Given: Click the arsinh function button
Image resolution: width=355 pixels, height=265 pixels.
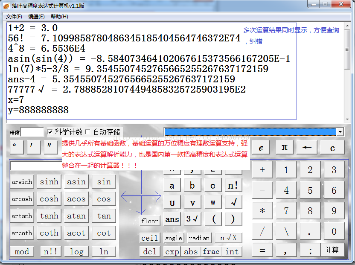Looking at the screenshot, I should 22,181.
